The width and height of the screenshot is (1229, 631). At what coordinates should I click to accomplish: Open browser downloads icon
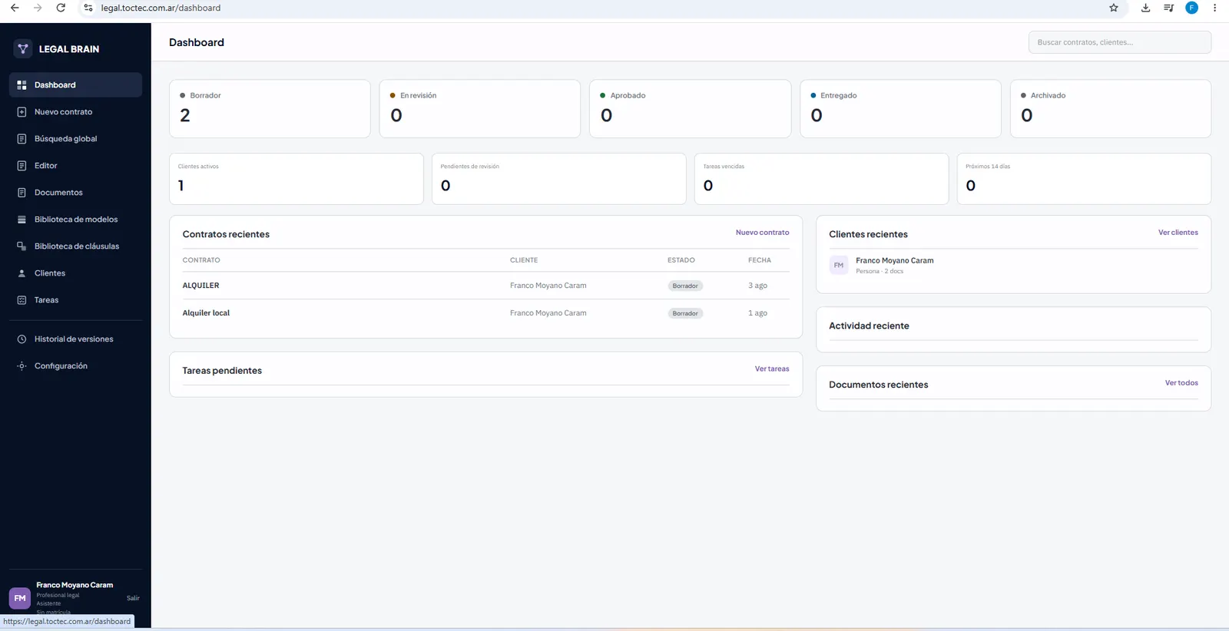point(1145,8)
